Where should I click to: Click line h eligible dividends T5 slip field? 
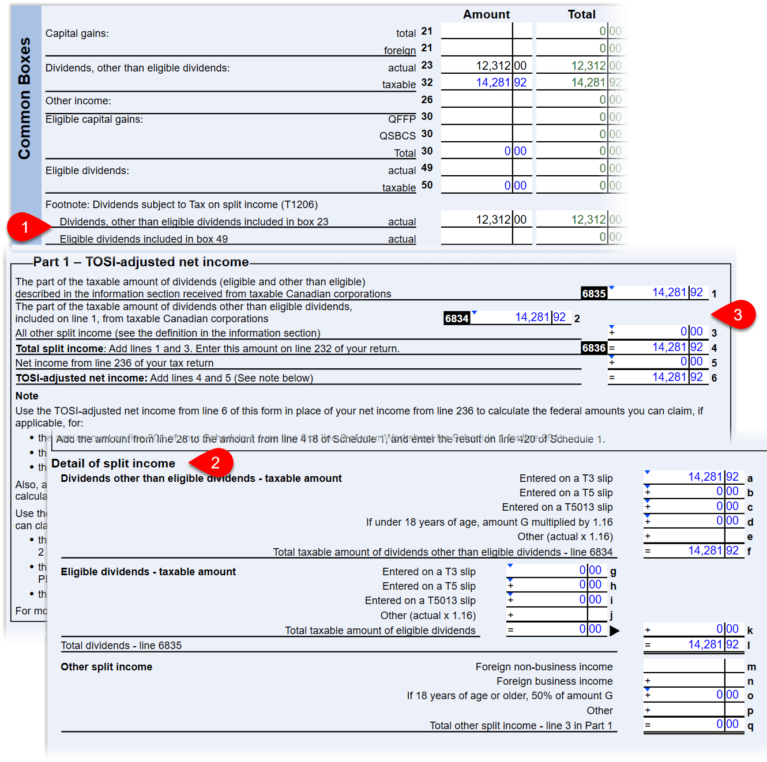(557, 585)
